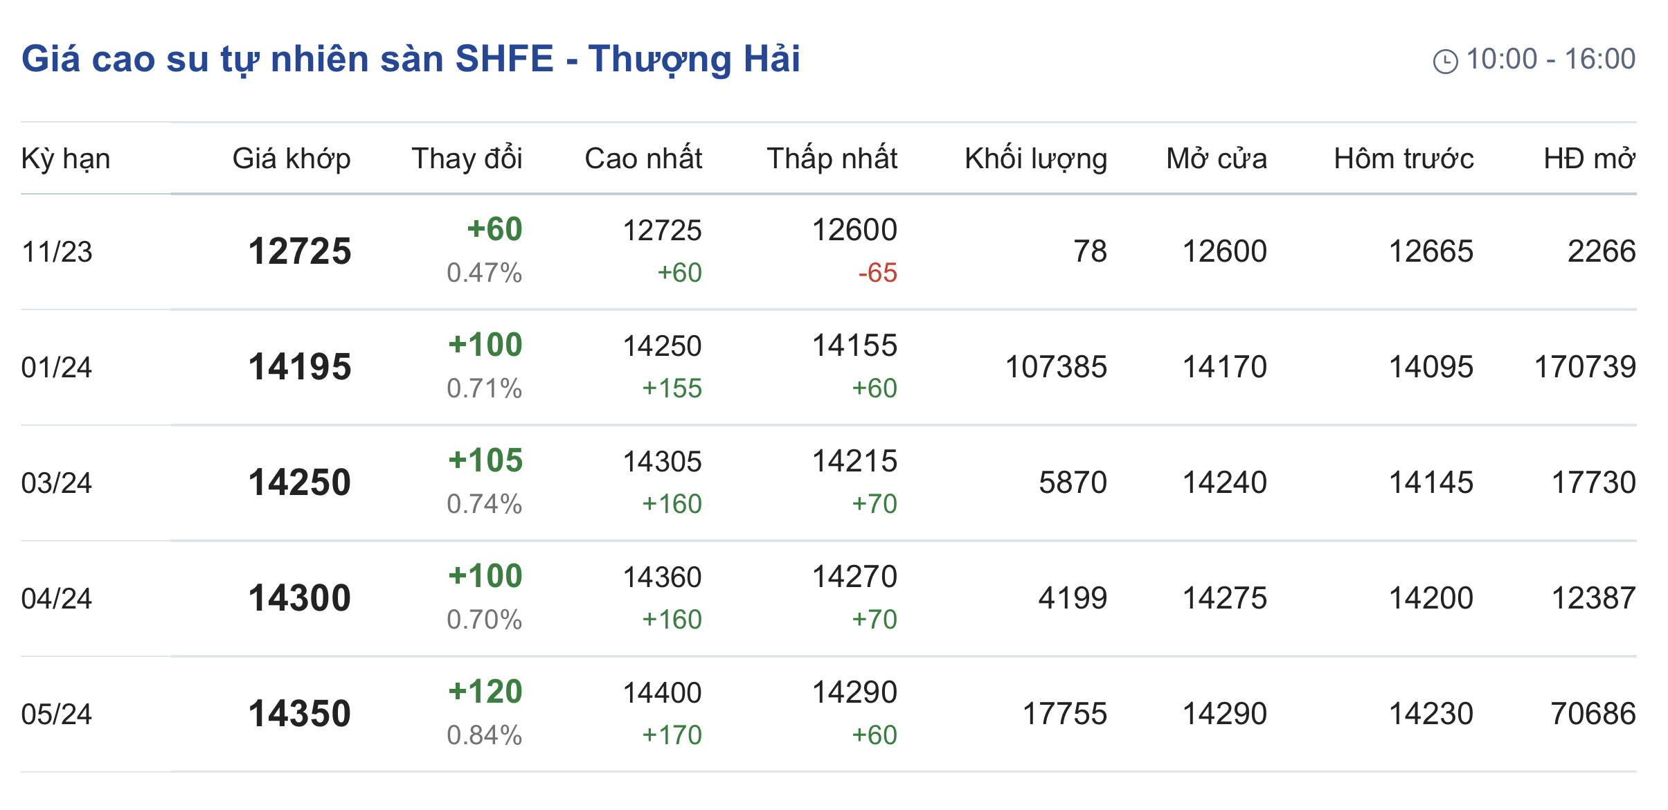Pick the 04/24 contract term
Viewport: 1668px width, 810px height.
coord(57,599)
